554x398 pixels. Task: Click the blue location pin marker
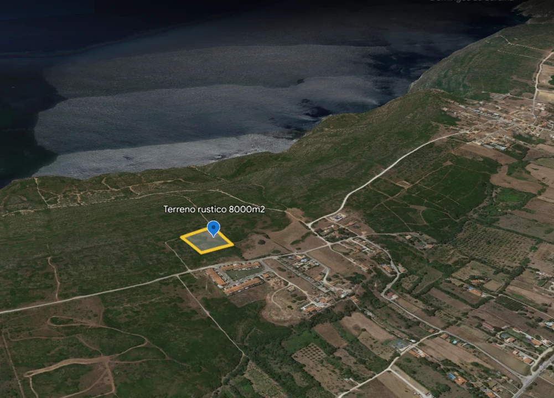pyautogui.click(x=213, y=228)
